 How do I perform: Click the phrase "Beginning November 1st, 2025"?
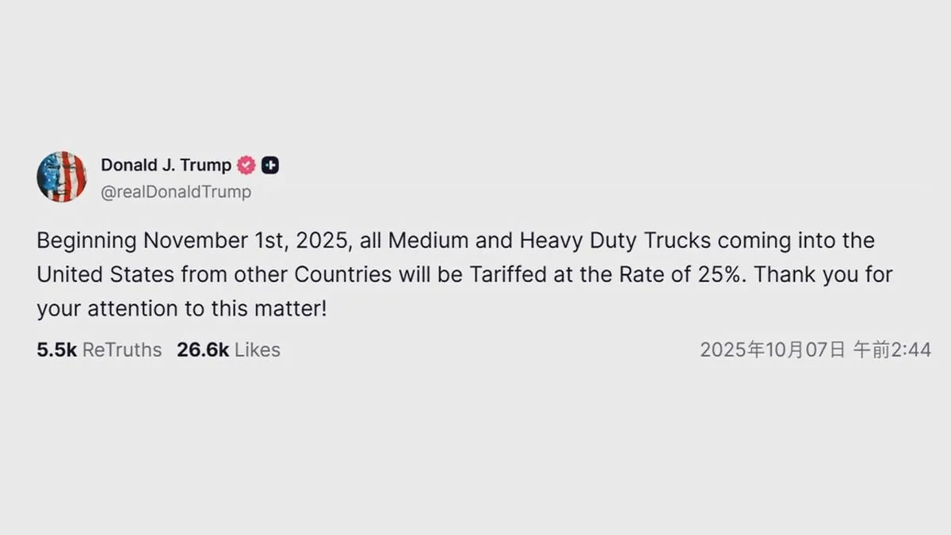pos(191,240)
